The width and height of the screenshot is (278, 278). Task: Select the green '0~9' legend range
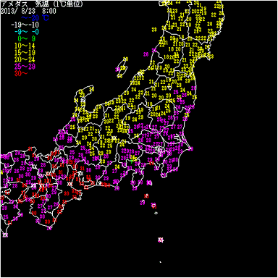pos(27,38)
